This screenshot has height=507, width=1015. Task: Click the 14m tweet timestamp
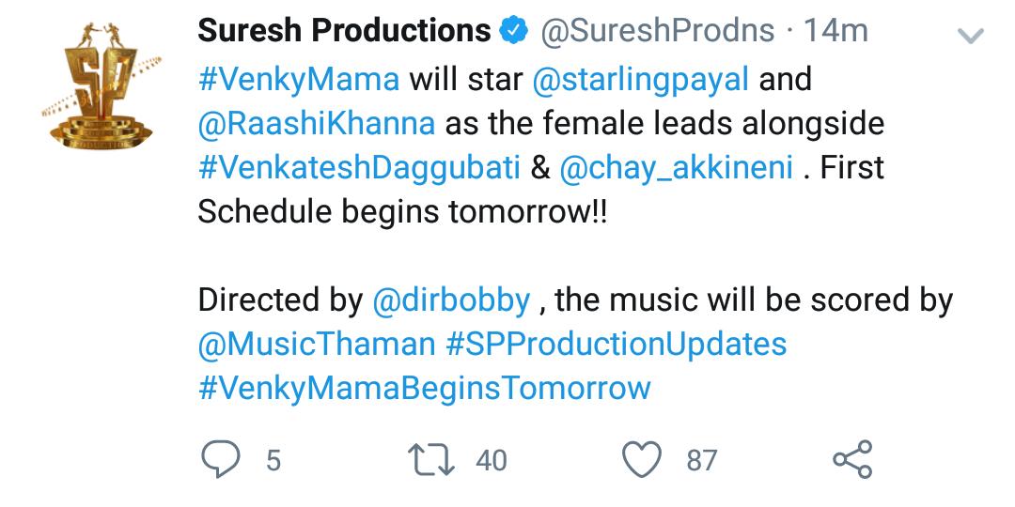[835, 30]
